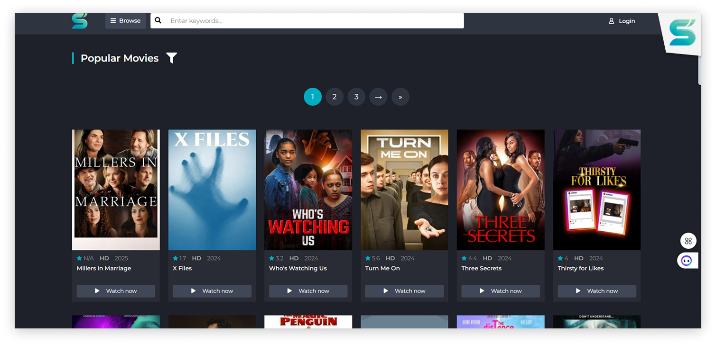Screen dimensions: 716x345
Task: Open the filter funnel beside Popular Movies
Action: (x=171, y=57)
